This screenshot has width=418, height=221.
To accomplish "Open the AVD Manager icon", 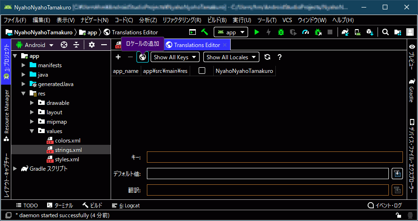I will point(357,32).
